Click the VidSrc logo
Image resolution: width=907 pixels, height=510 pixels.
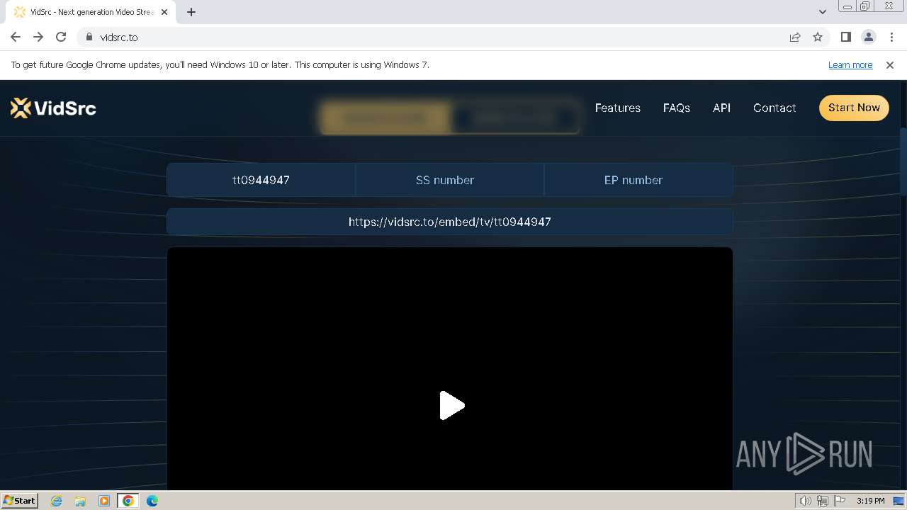click(53, 108)
